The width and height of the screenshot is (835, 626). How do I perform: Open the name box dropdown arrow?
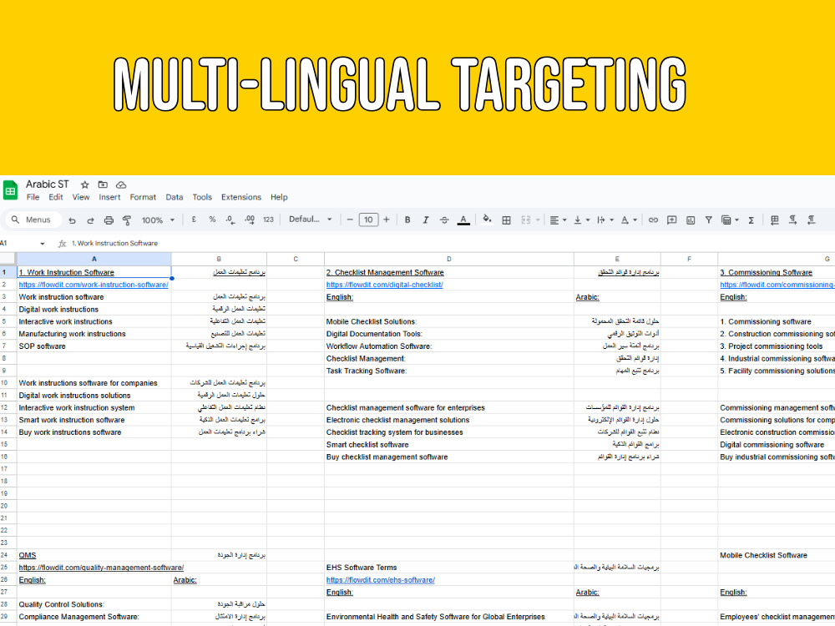pyautogui.click(x=42, y=243)
